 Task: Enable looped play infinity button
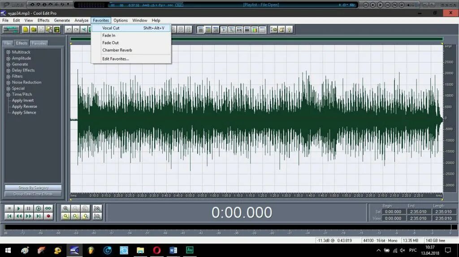pyautogui.click(x=48, y=208)
